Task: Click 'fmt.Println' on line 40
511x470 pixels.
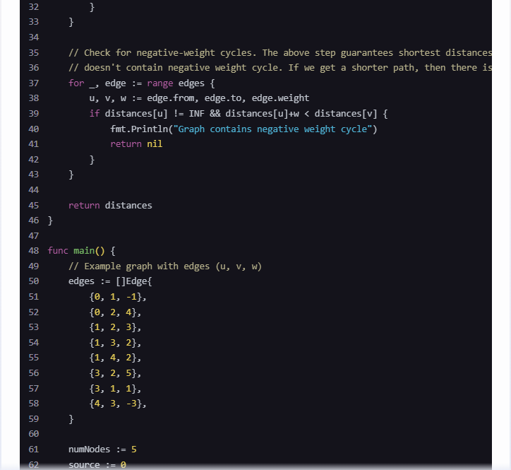Action: click(139, 129)
